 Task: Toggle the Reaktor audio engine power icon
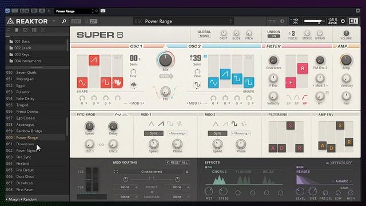point(343,21)
